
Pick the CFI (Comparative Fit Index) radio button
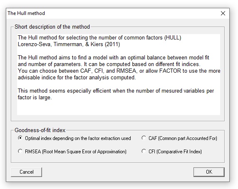(x=171, y=152)
